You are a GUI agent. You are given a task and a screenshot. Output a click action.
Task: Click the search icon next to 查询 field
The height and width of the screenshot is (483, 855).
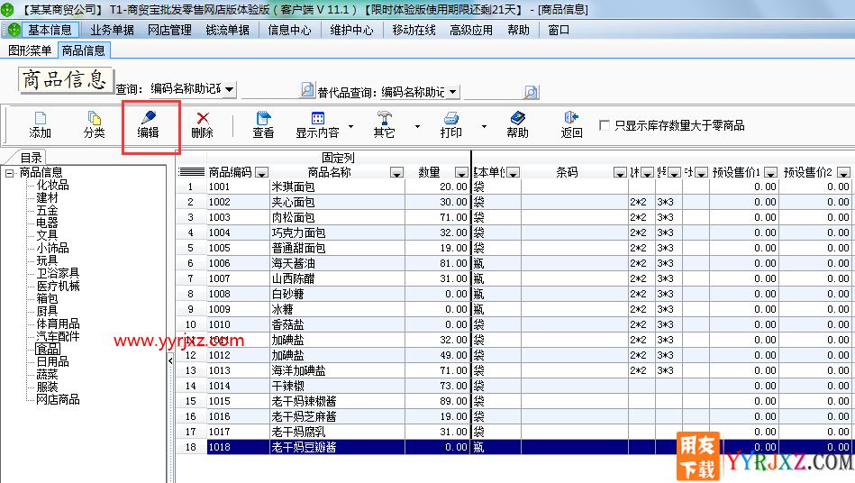pos(307,90)
